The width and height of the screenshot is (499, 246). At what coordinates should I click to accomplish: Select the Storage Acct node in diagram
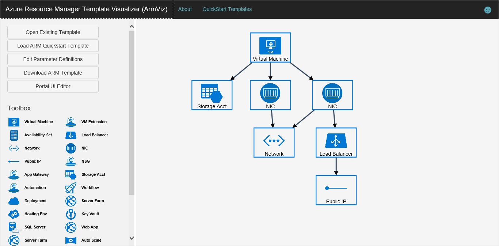(212, 95)
